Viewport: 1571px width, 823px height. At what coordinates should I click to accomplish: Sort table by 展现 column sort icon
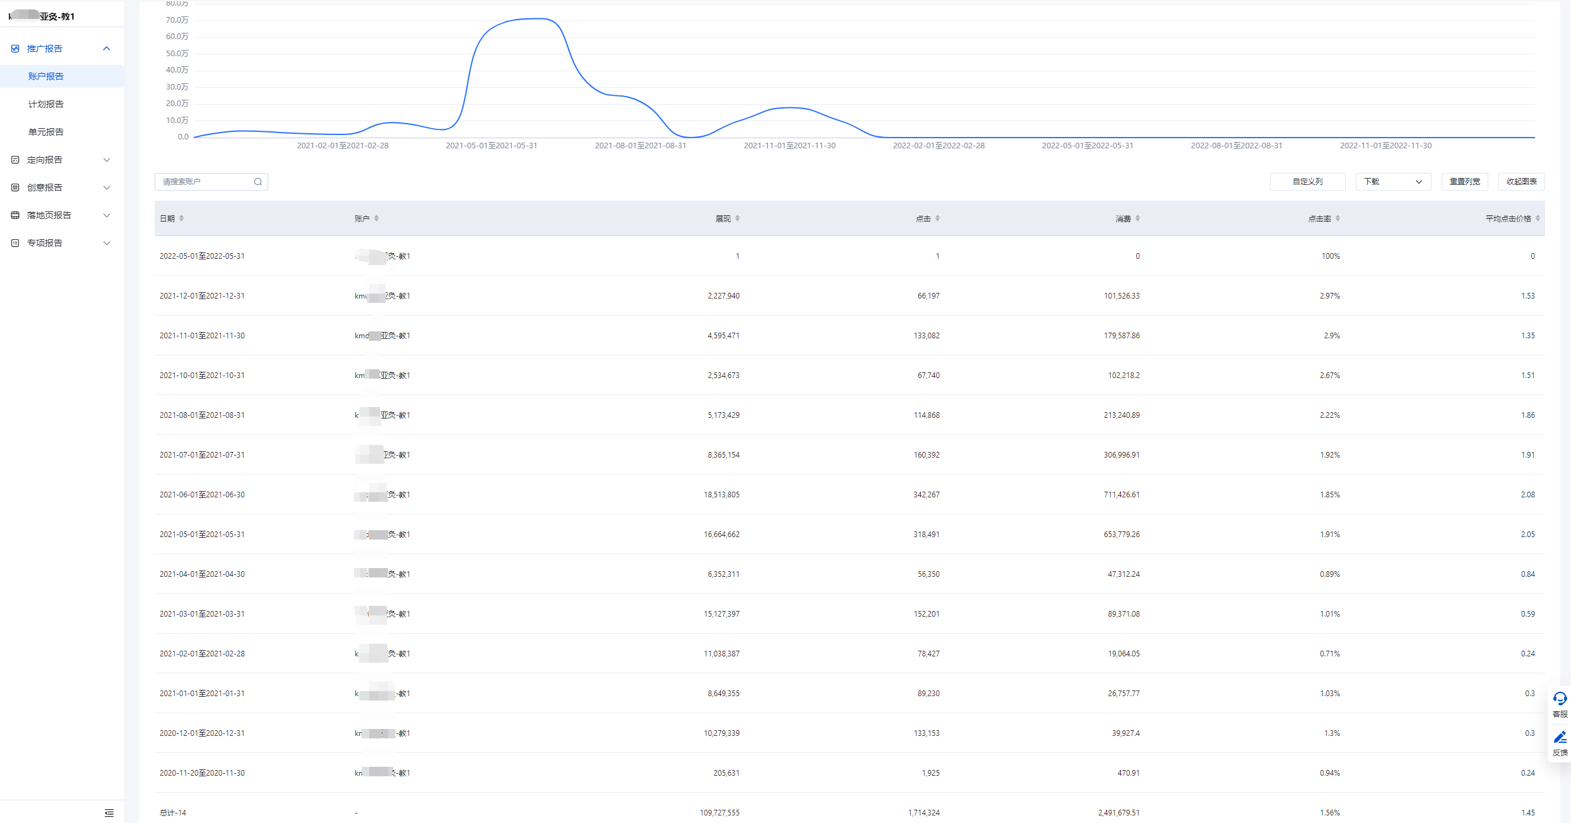[x=737, y=218]
